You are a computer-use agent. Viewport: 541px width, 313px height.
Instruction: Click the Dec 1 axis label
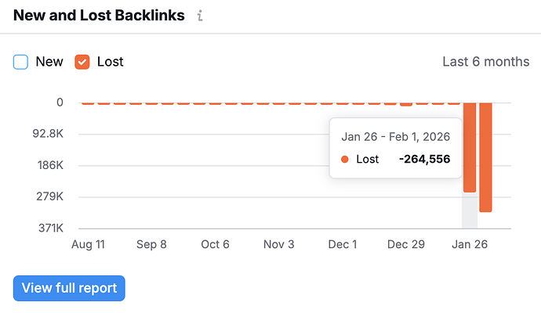click(x=342, y=245)
